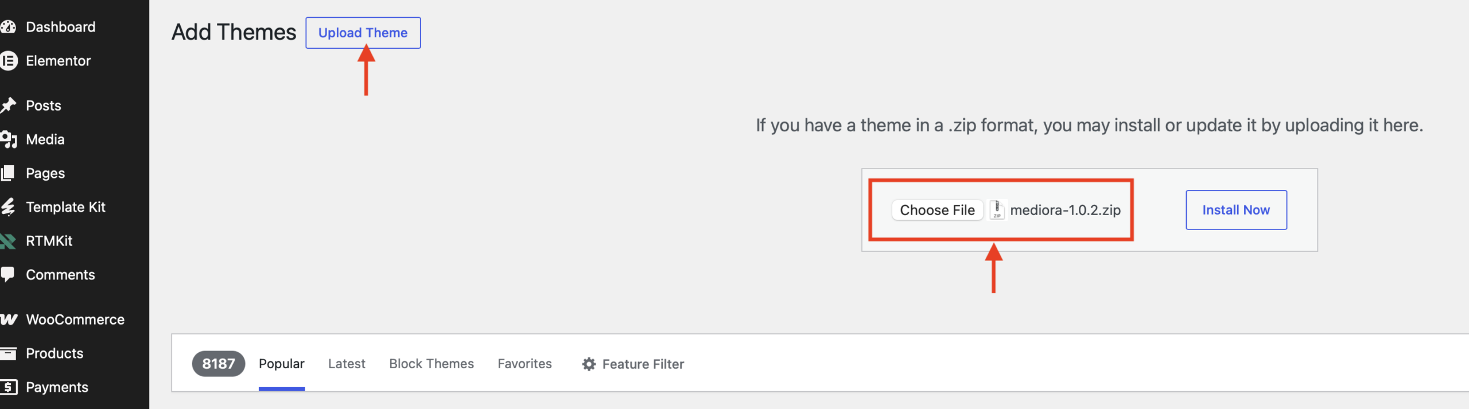The image size is (1469, 409).
Task: Click the Upload Theme button
Action: [363, 33]
